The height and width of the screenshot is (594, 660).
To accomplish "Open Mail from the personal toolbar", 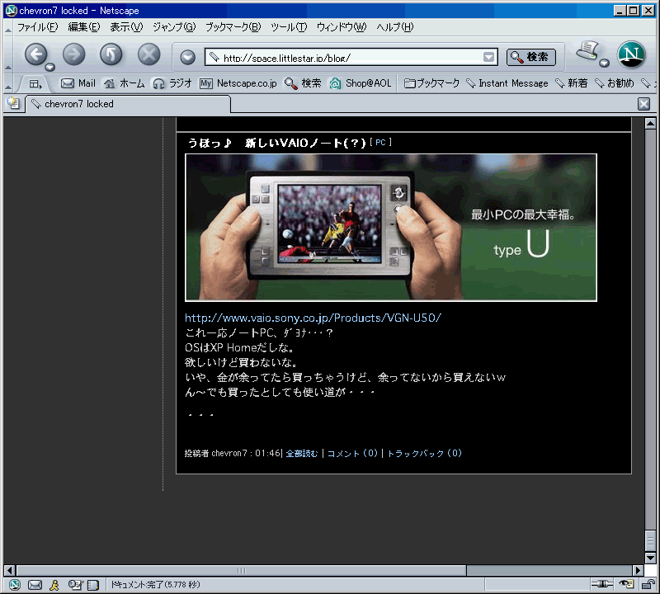I will click(78, 83).
